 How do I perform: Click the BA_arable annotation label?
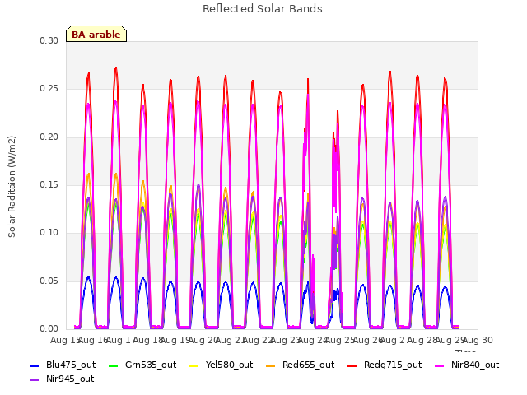pyautogui.click(x=96, y=34)
